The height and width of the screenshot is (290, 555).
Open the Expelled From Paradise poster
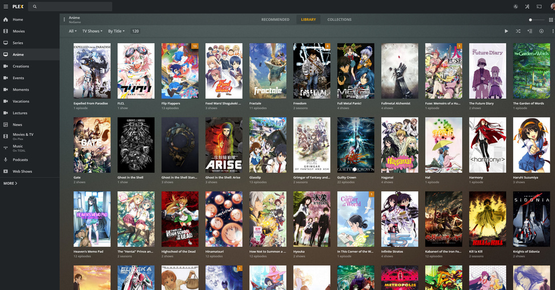[92, 71]
